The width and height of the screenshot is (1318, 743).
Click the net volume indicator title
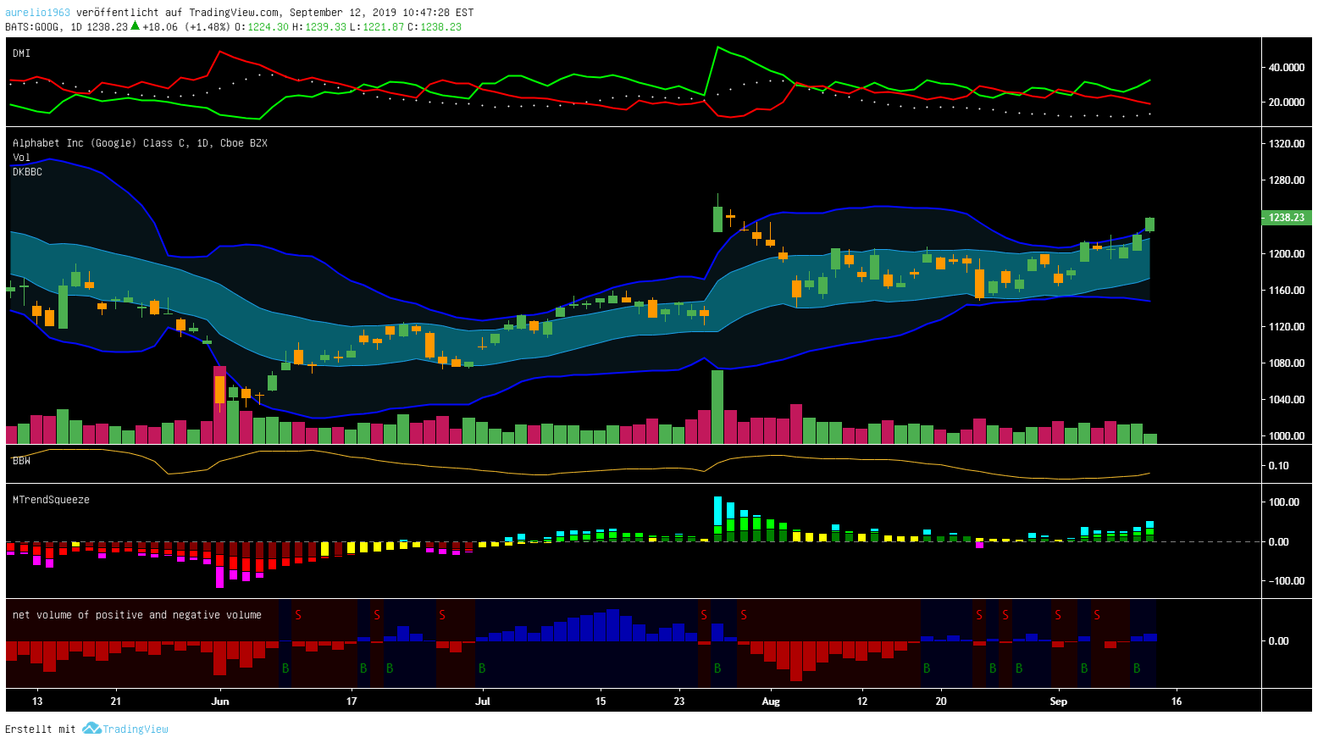pyautogui.click(x=136, y=615)
